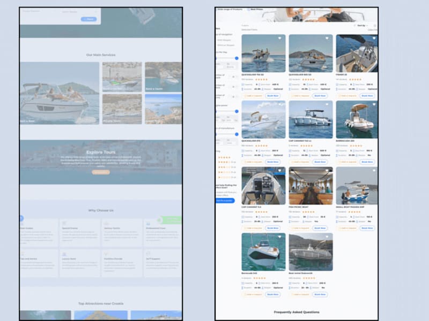
Task: Click blue circle arrow in Why Choose Us
Action: click(x=21, y=218)
